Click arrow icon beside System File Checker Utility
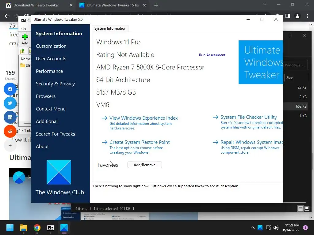This screenshot has width=314, height=235. click(216, 117)
